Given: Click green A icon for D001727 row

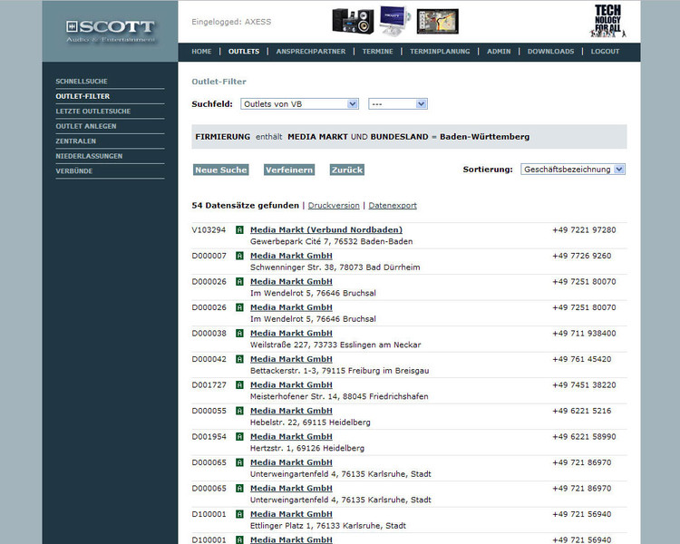Looking at the screenshot, I should 239,384.
